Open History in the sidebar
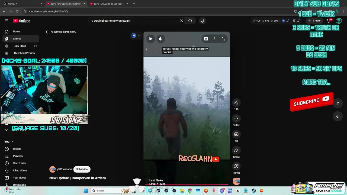 click(x=21, y=149)
